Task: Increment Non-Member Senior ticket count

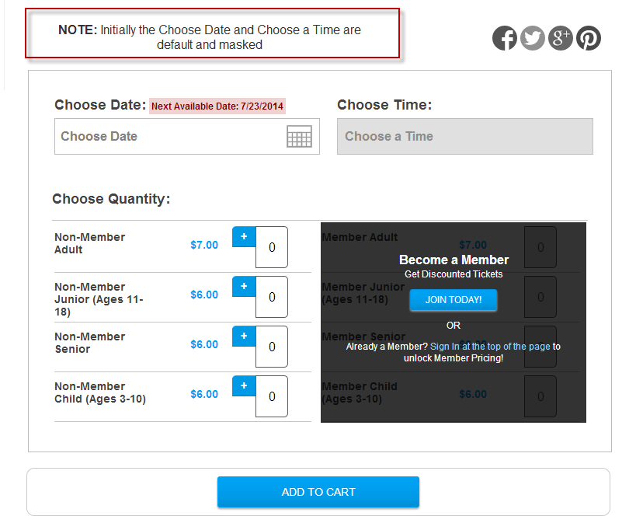Action: tap(244, 336)
